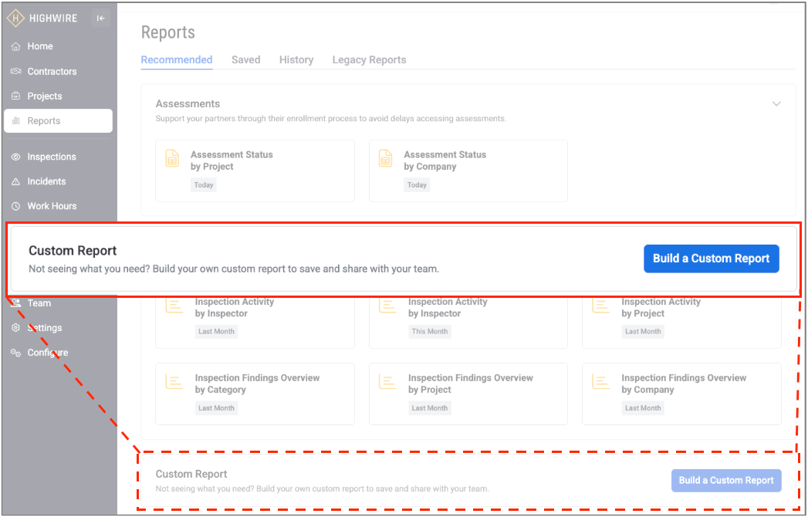Open Inspection Activity by Inspector Last Month report
808x517 pixels.
pyautogui.click(x=255, y=322)
